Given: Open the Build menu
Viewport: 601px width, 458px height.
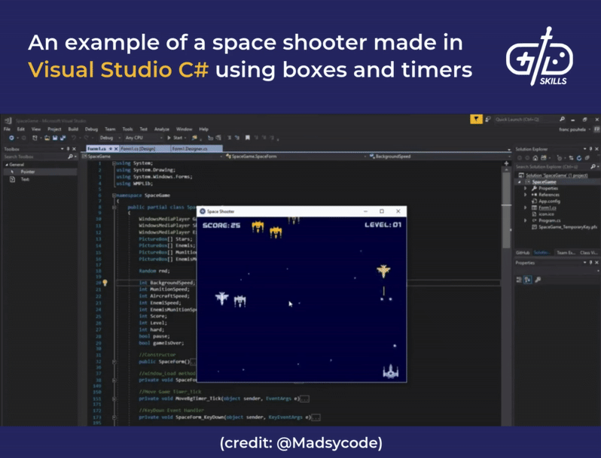Looking at the screenshot, I should click(73, 129).
